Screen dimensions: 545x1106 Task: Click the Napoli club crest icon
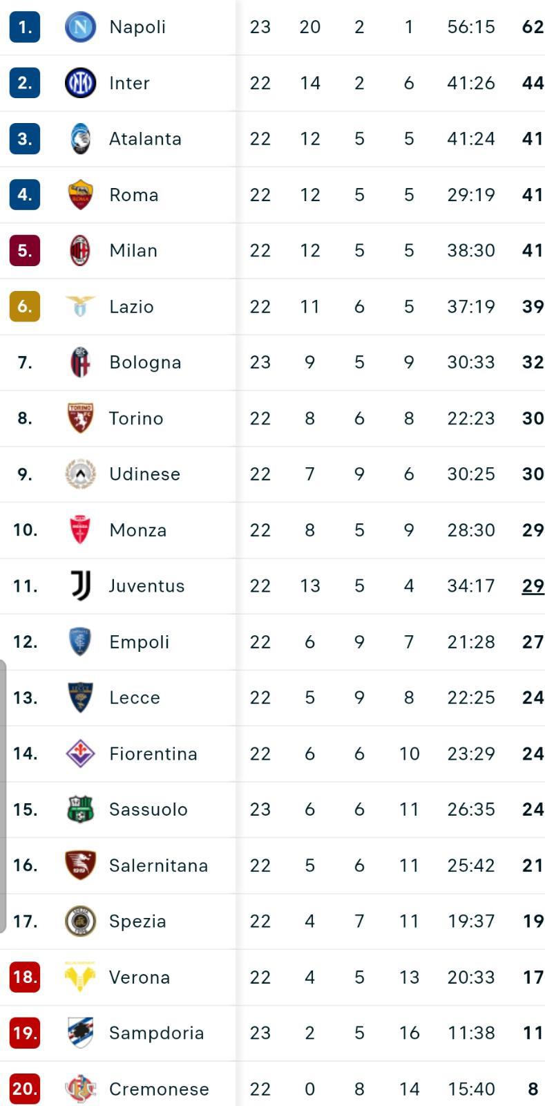80,27
